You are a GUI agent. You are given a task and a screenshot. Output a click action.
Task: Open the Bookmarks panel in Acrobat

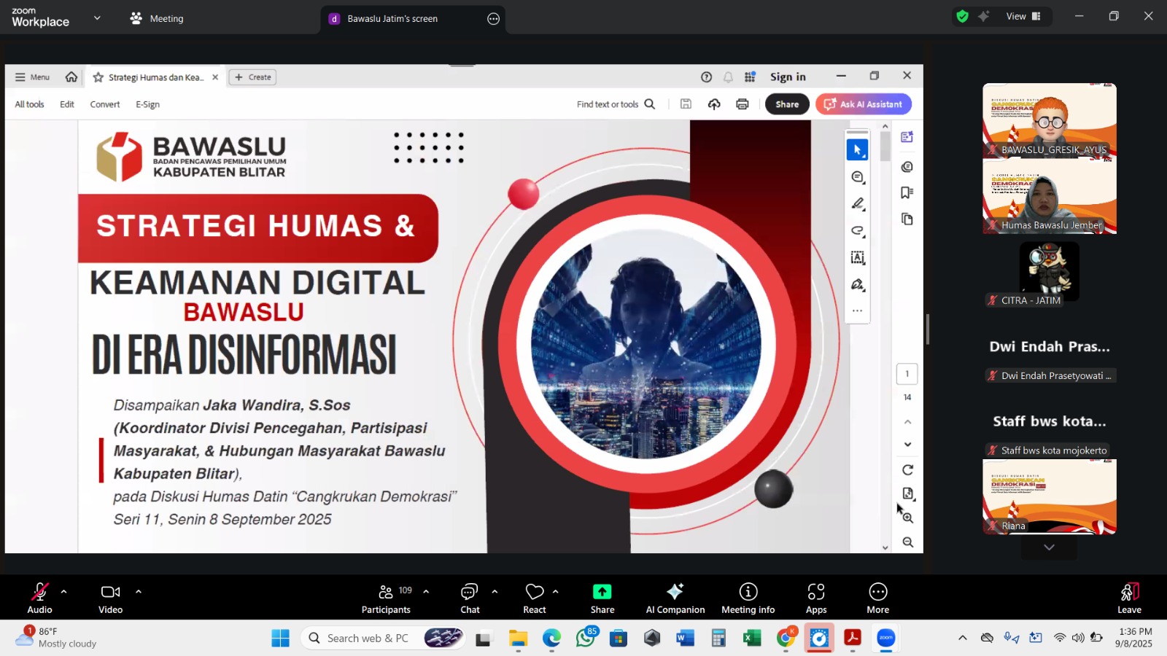tap(906, 192)
